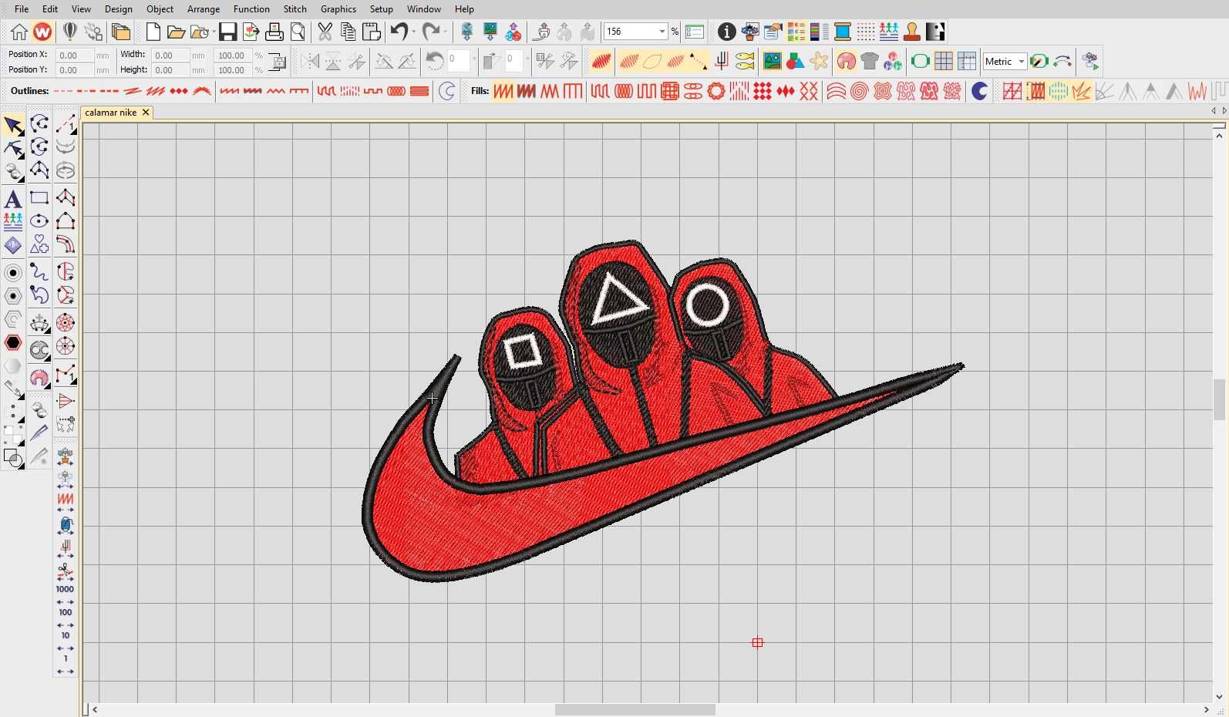
Task: Select the red diamond grid motif fill
Action: click(x=763, y=91)
